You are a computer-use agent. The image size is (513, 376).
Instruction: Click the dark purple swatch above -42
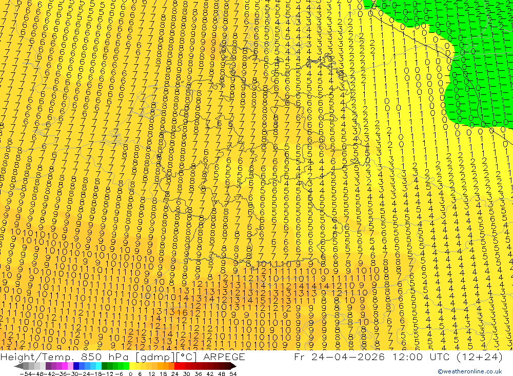pos(48,366)
